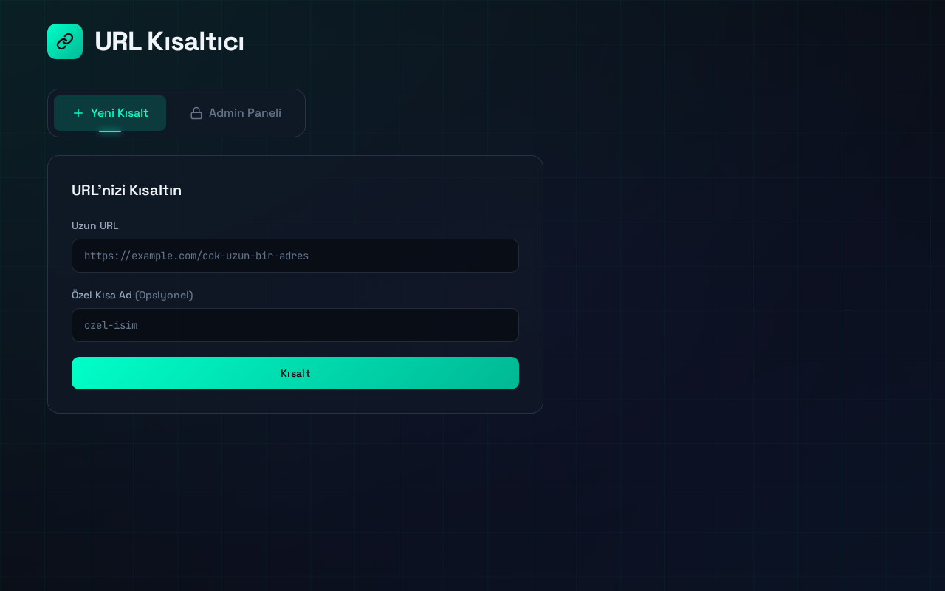This screenshot has height=591, width=945.
Task: Click the "(Opsiyonel)" hint text
Action: click(x=164, y=295)
